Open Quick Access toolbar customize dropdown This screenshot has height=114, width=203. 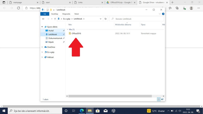coord(54,10)
